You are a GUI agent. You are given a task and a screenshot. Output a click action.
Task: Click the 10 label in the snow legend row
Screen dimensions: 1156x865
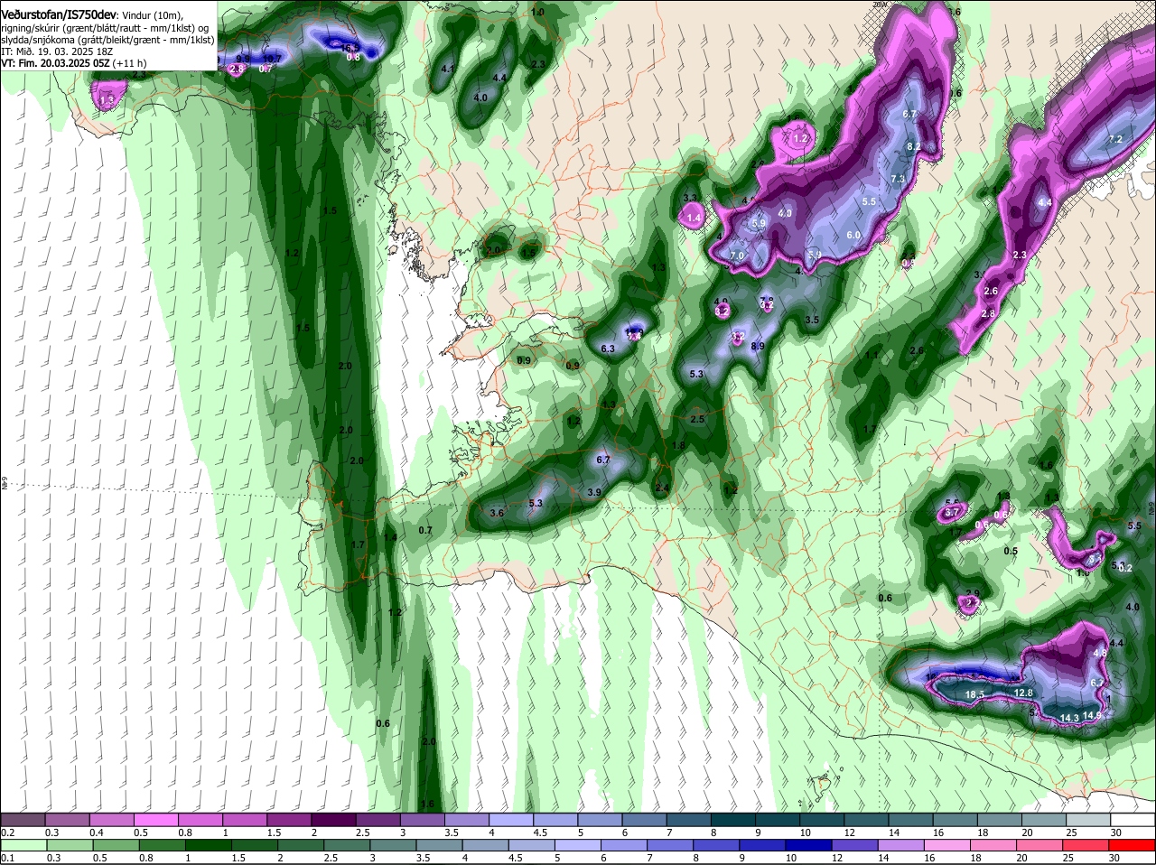805,832
